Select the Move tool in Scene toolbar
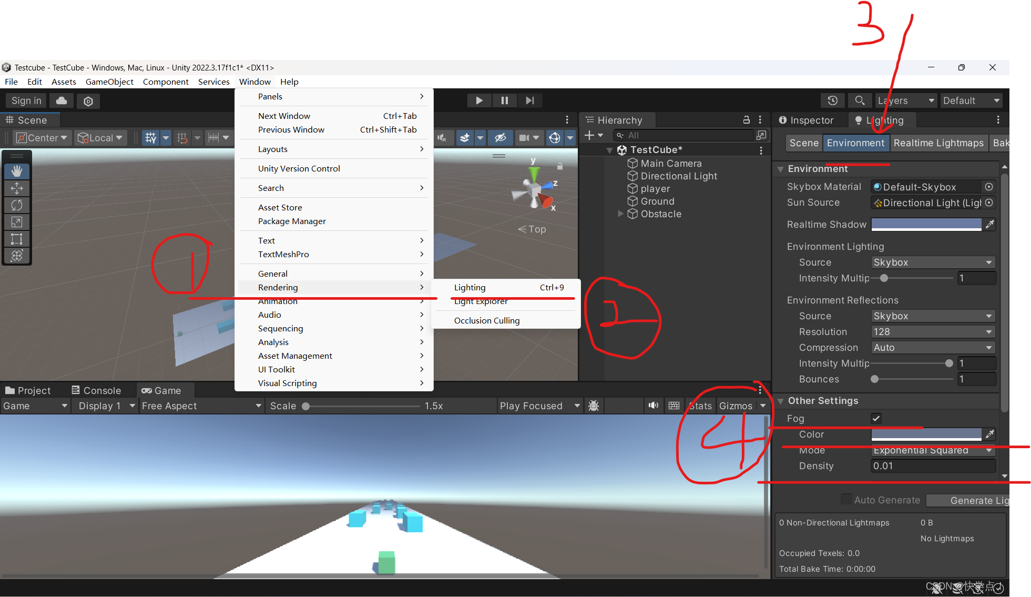1031x597 pixels. [x=17, y=188]
